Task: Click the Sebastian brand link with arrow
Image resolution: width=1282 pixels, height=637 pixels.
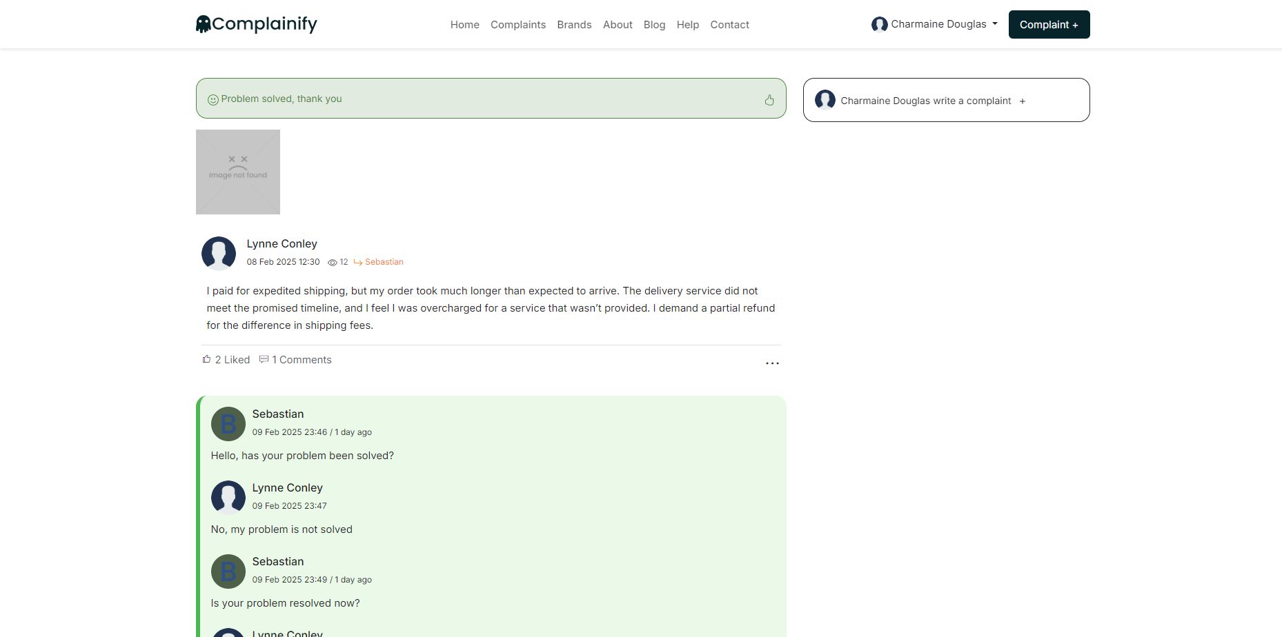Action: coord(378,262)
